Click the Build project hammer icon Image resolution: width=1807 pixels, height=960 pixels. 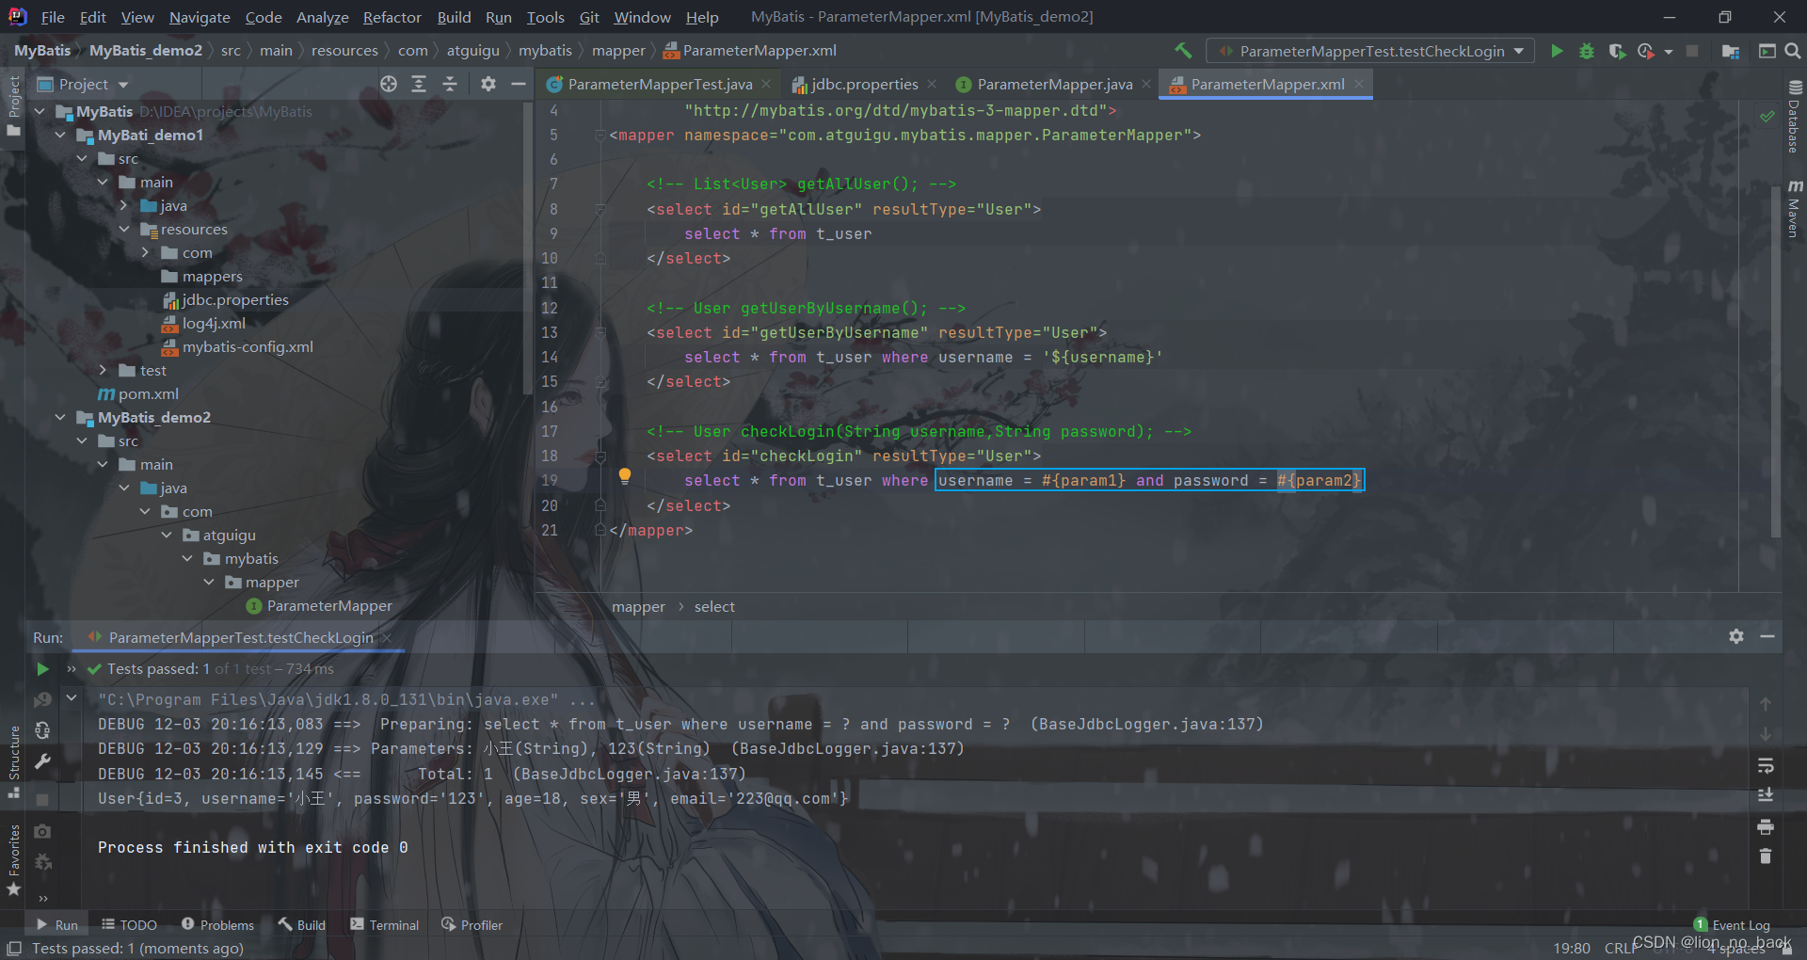click(1183, 51)
